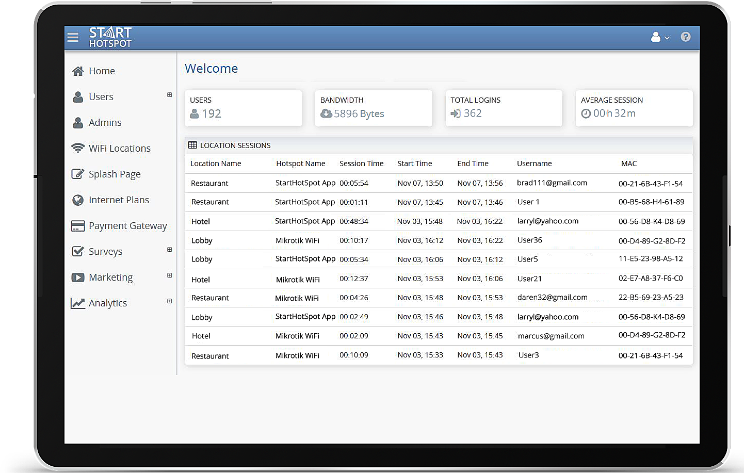Sort by End Time column header
This screenshot has height=473, width=744.
pyautogui.click(x=473, y=164)
